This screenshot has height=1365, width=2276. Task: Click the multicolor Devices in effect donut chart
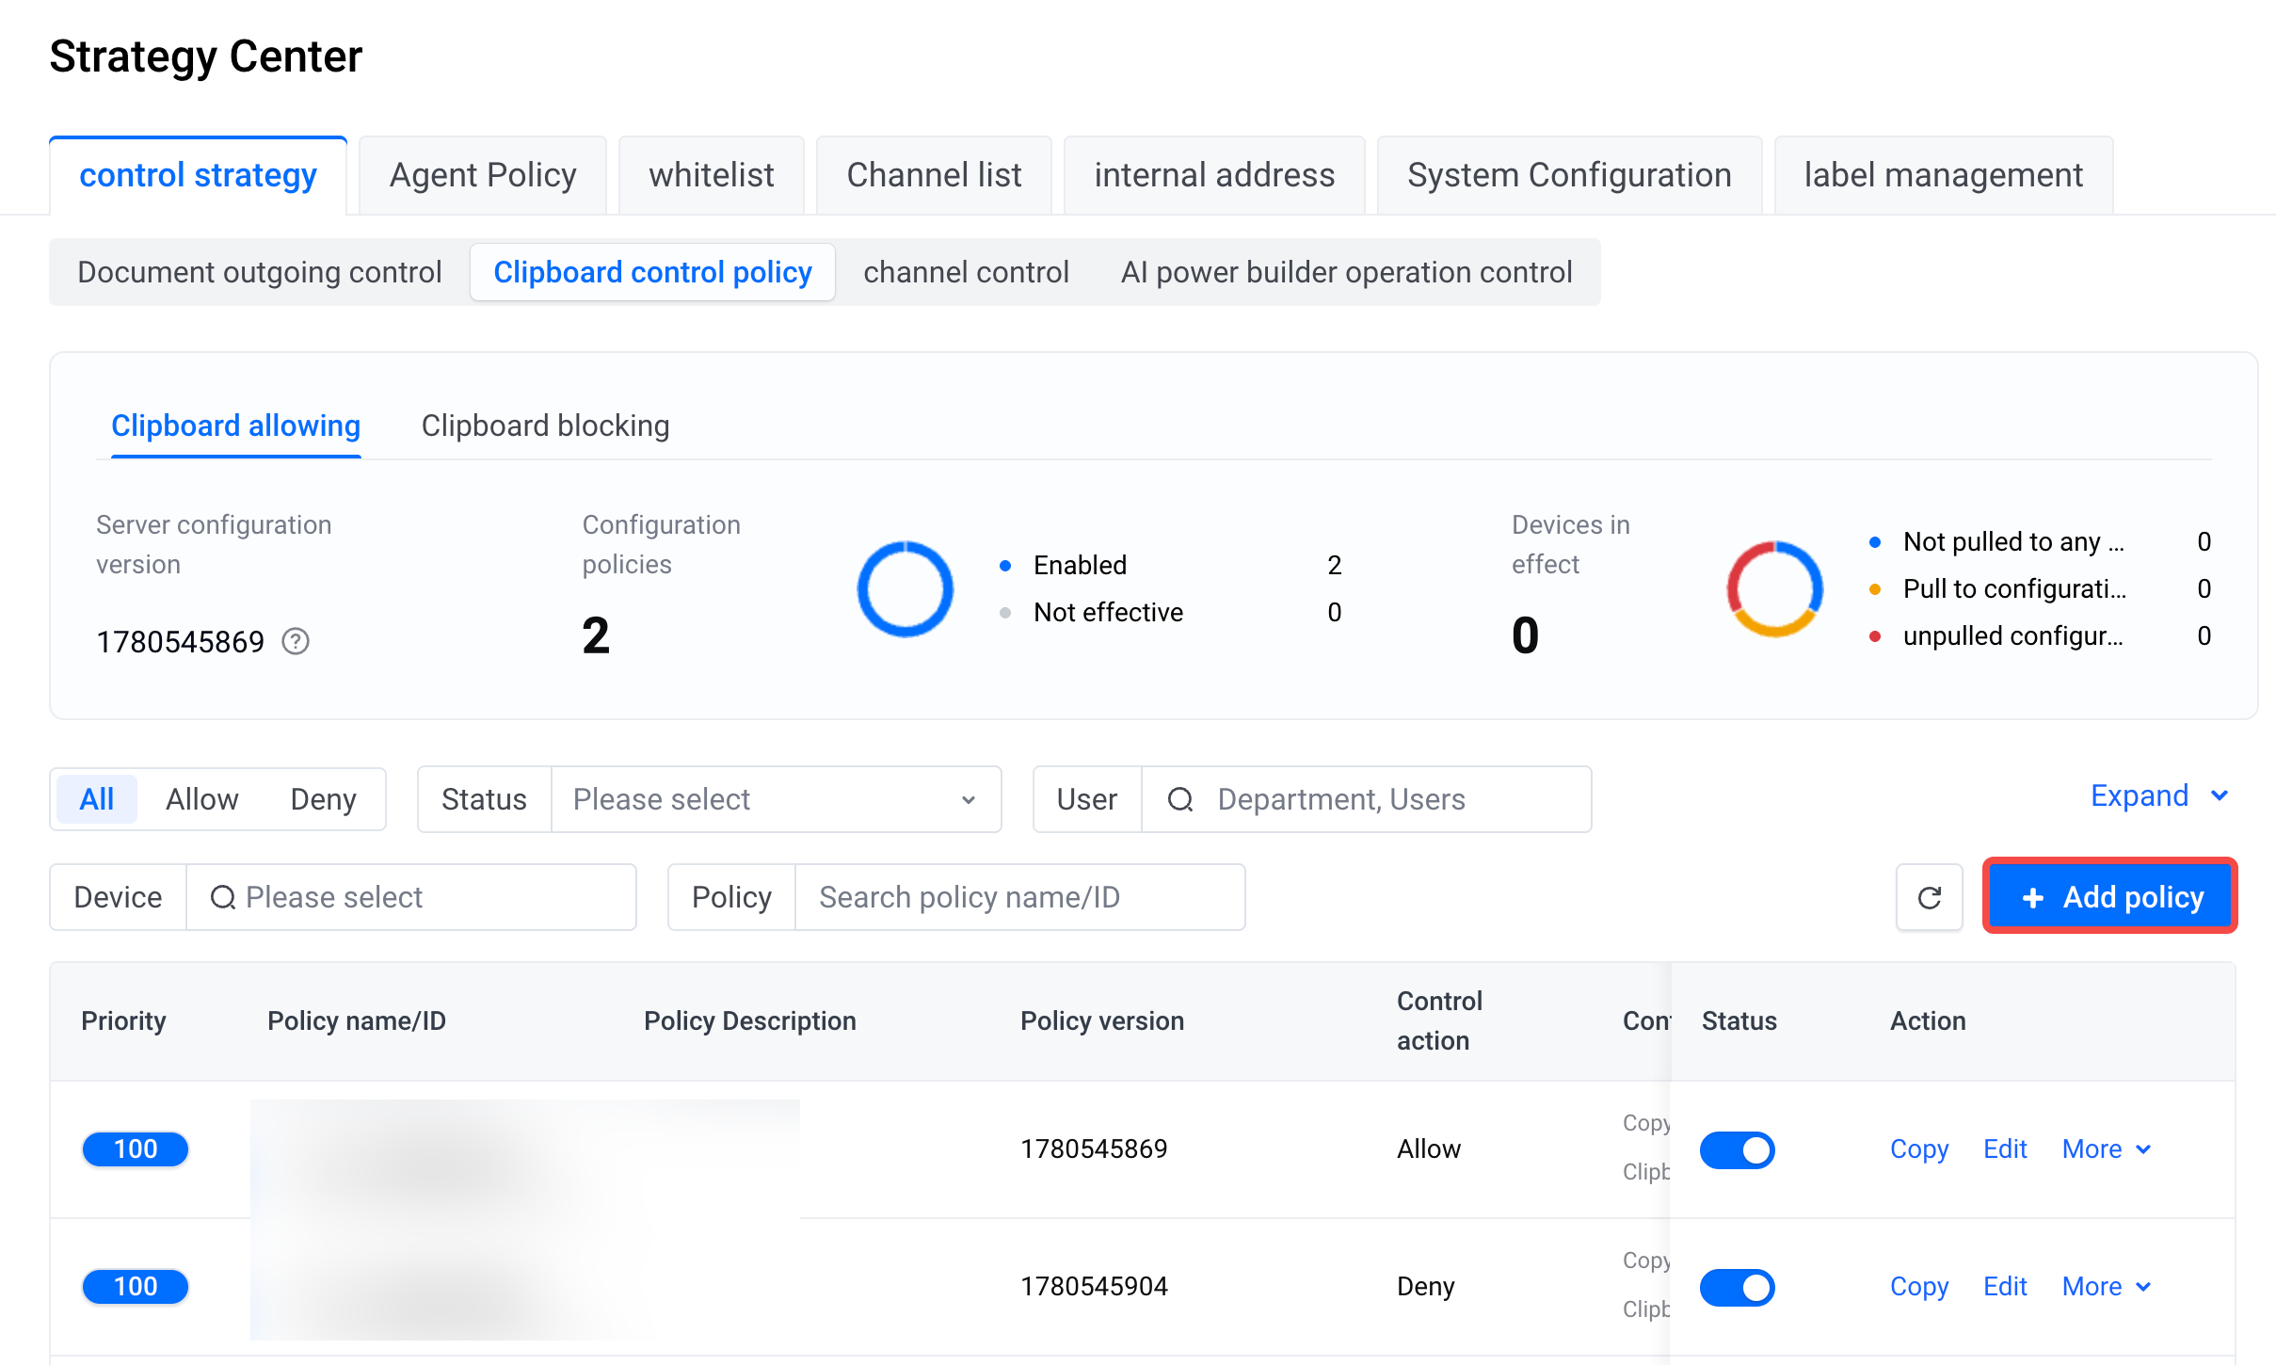pos(1774,589)
